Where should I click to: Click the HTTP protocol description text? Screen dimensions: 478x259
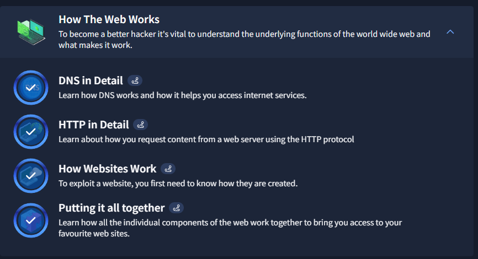click(x=206, y=139)
